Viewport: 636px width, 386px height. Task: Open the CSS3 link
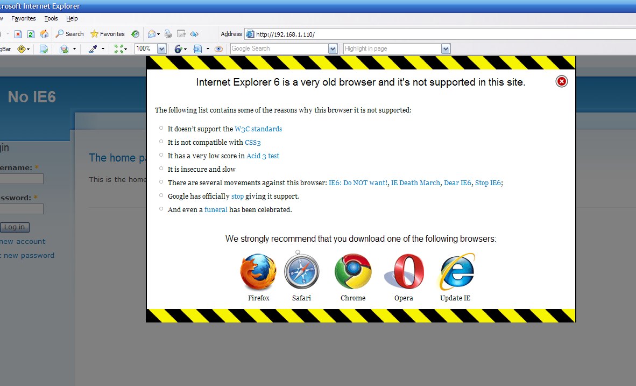click(x=253, y=143)
